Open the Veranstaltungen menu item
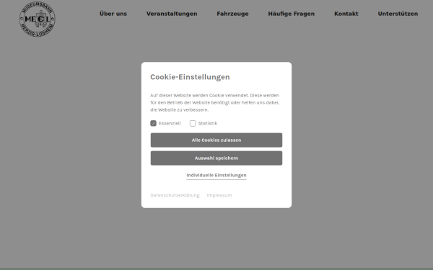 click(172, 14)
